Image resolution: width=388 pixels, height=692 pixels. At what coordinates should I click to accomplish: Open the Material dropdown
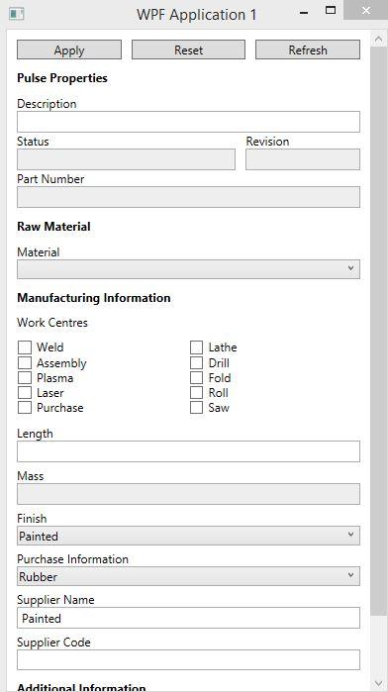[x=188, y=269]
